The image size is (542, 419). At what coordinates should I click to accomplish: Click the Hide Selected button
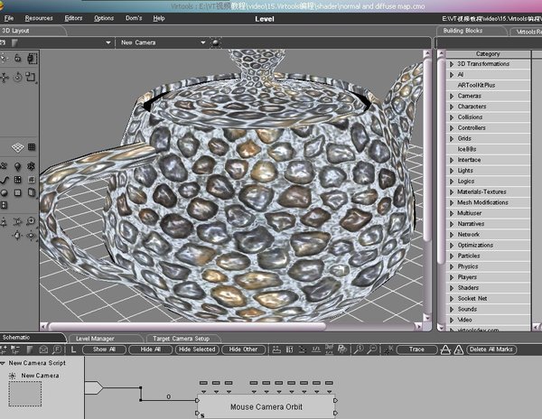pos(196,349)
